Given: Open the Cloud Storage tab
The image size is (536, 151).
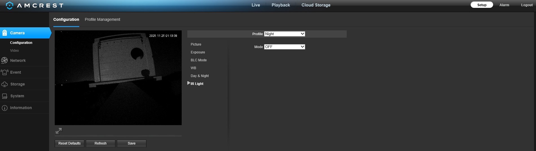Looking at the screenshot, I should click(x=316, y=5).
